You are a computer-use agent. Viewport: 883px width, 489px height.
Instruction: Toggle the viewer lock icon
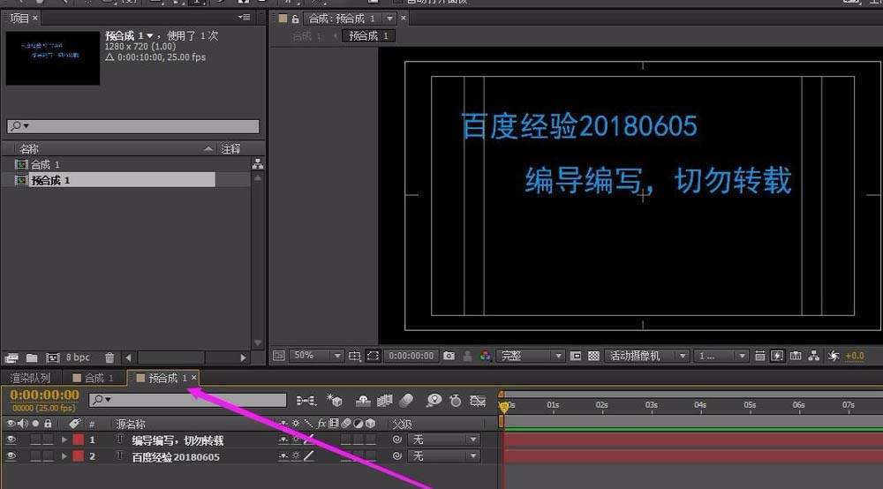click(295, 19)
